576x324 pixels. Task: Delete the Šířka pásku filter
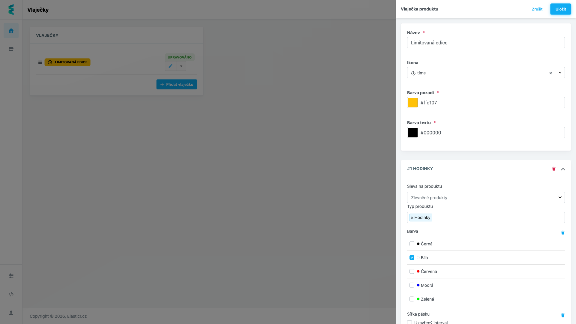pos(563,315)
